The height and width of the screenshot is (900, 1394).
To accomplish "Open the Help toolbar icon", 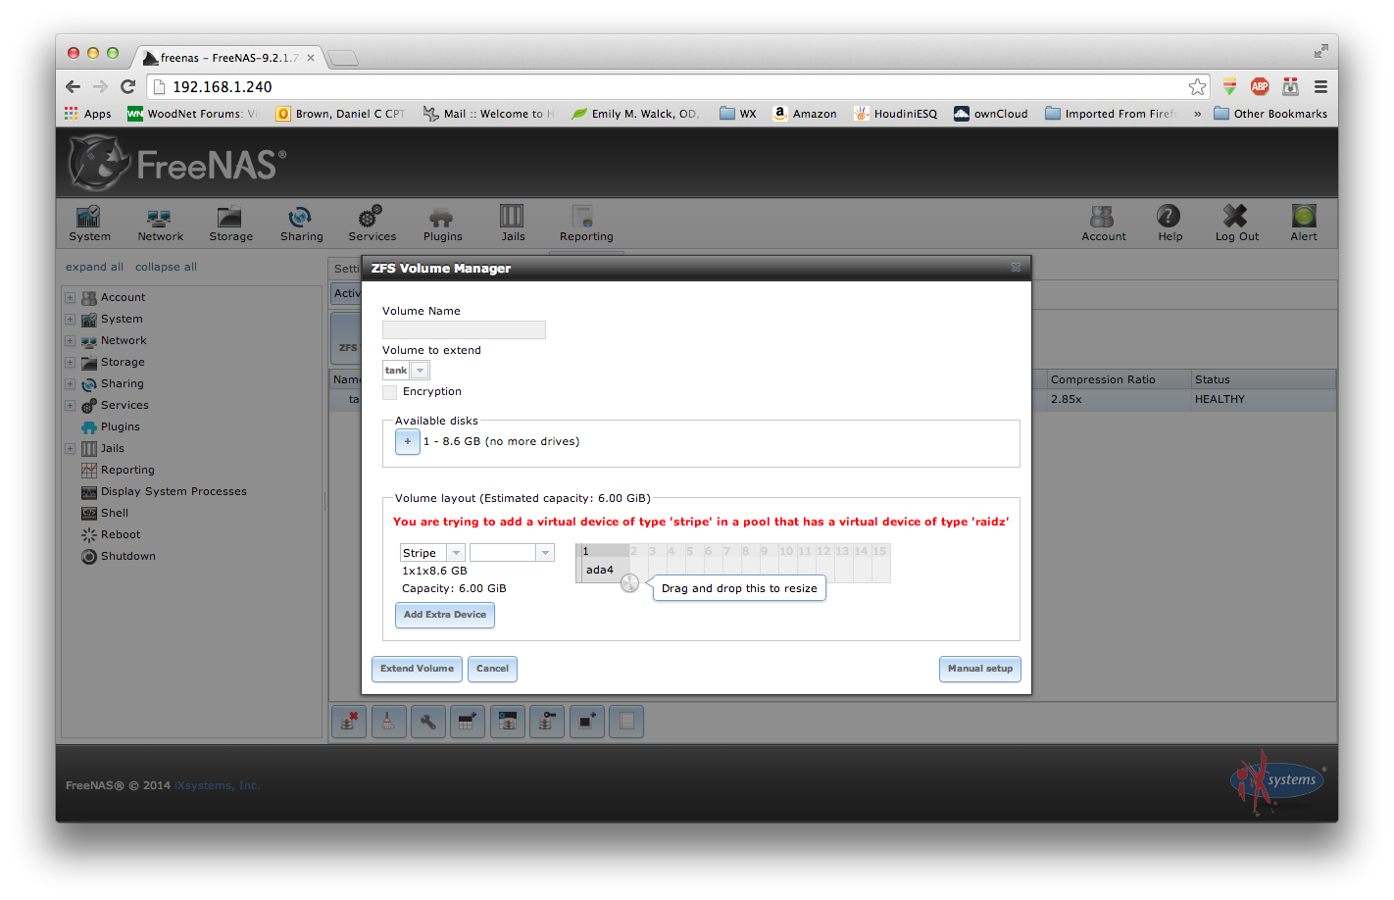I will [1170, 224].
